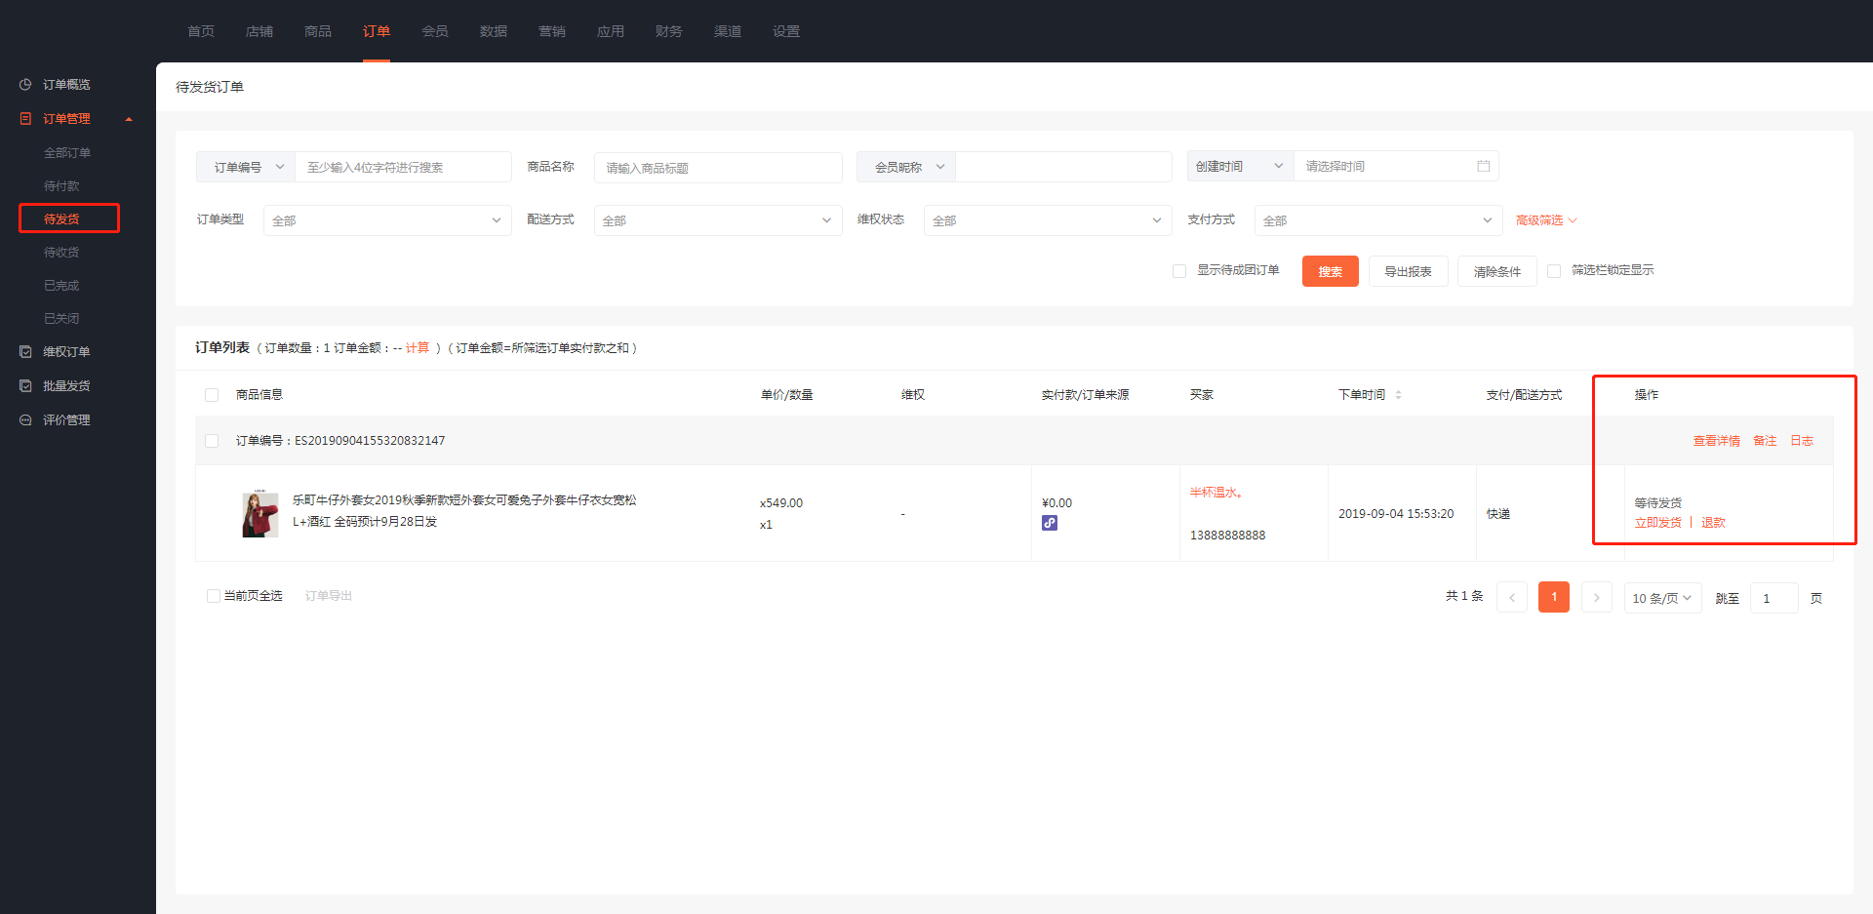Click page number 1 button
1873x914 pixels.
[x=1554, y=597]
